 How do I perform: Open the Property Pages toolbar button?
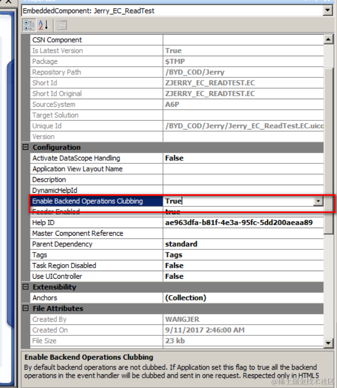[x=62, y=25]
